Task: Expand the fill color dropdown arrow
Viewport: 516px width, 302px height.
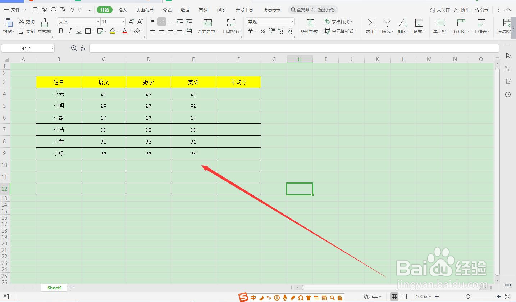Action: pos(118,31)
